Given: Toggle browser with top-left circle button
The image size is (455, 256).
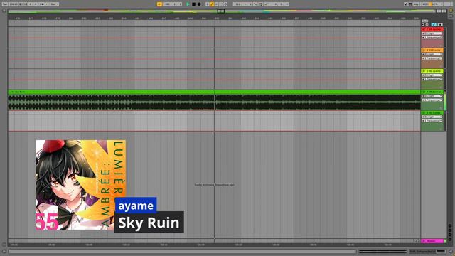Looking at the screenshot, I should [4, 11].
